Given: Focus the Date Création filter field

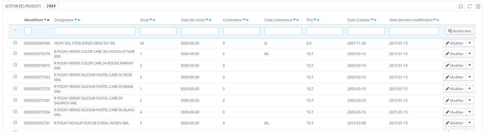Looking at the screenshot, I should click(x=366, y=31).
